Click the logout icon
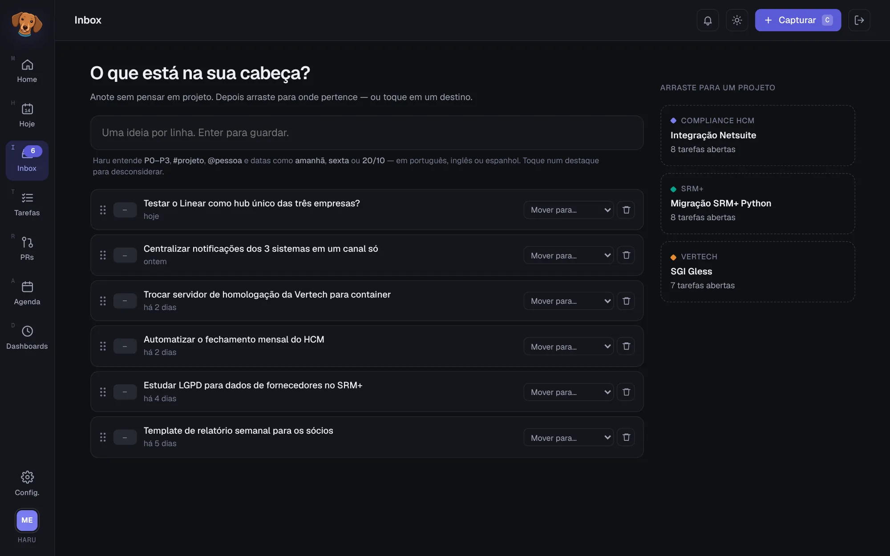 click(x=859, y=20)
